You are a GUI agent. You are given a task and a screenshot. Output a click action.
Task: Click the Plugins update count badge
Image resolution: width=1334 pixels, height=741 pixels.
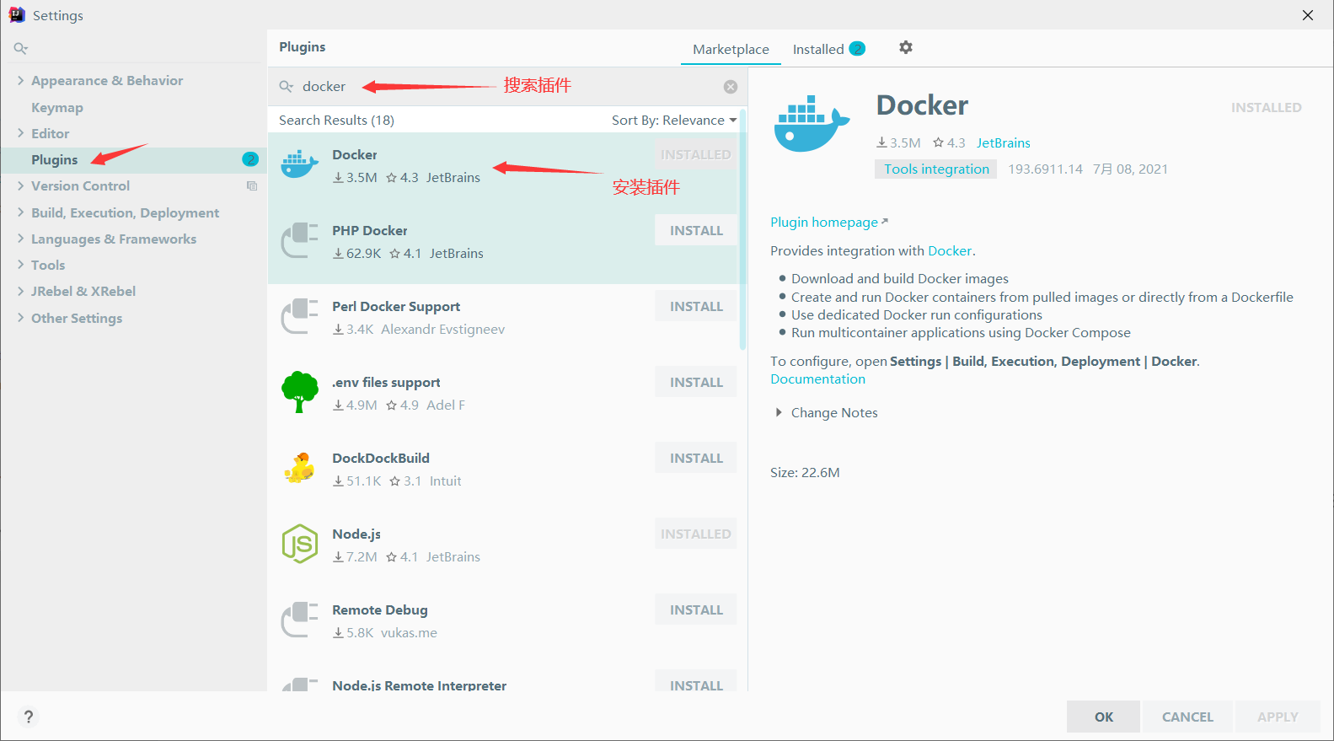tap(250, 159)
